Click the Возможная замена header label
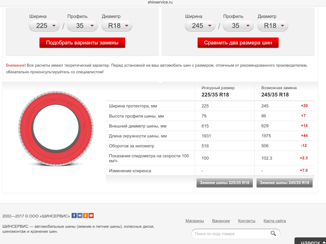 [x=279, y=88]
